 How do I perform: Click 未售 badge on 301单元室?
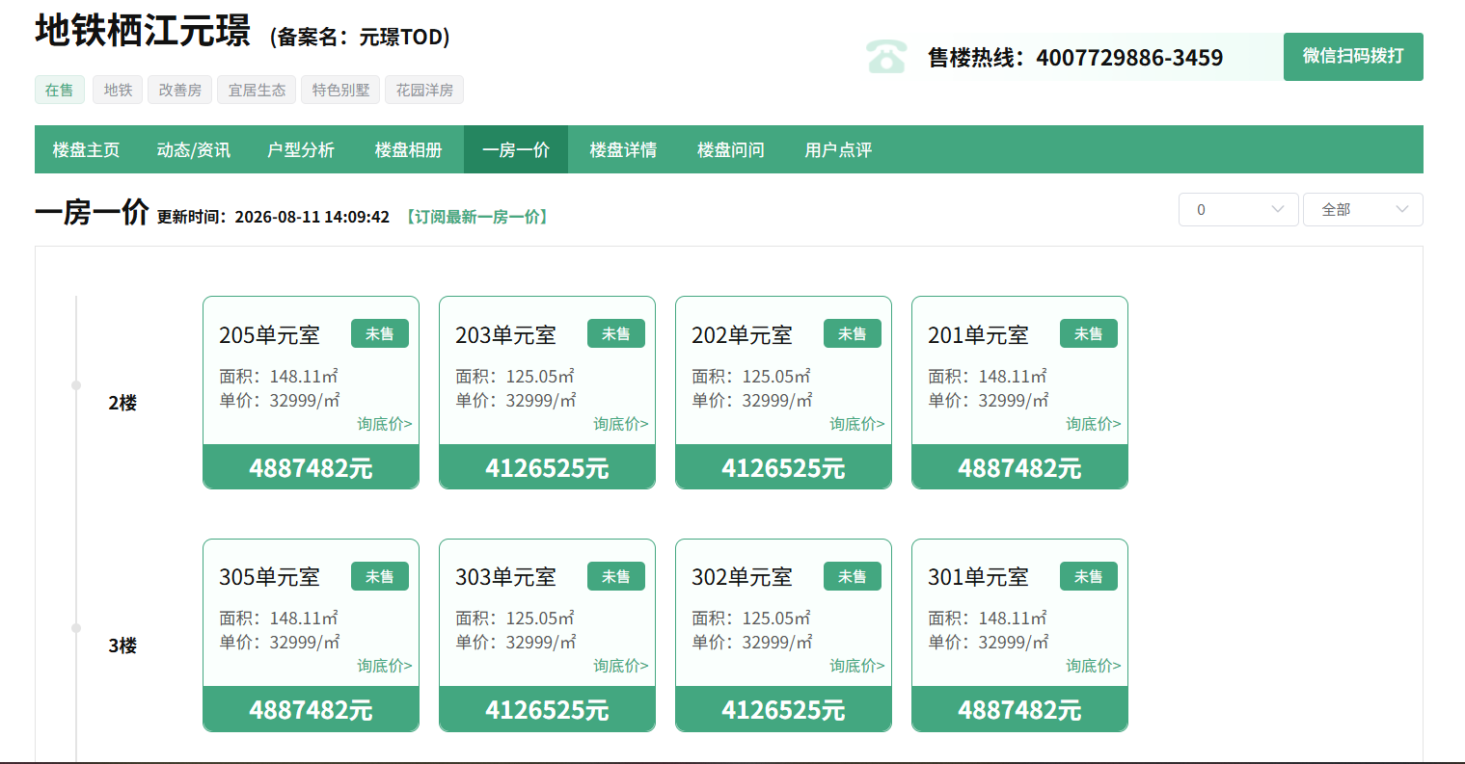click(1089, 576)
